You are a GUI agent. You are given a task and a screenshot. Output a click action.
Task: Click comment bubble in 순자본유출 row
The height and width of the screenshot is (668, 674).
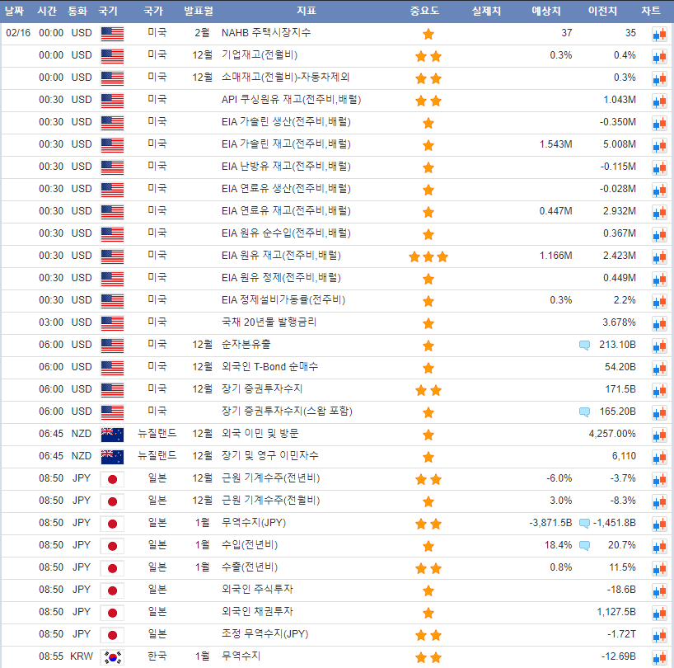click(x=584, y=345)
